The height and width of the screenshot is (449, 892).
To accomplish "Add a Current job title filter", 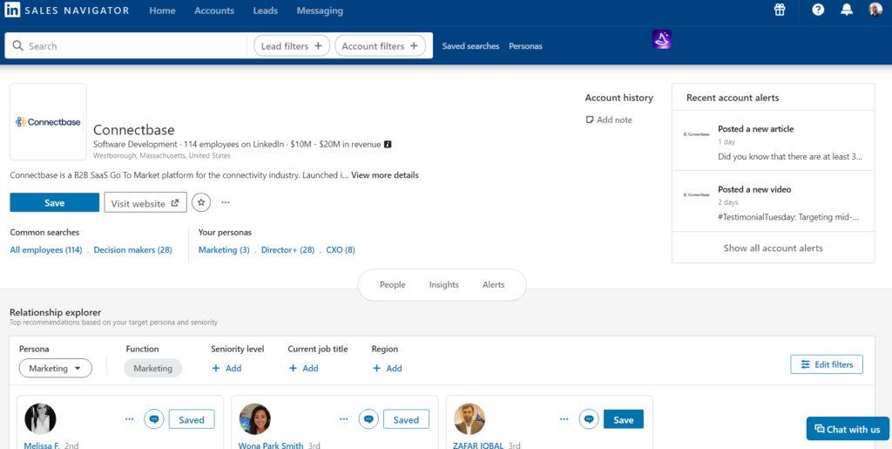I will (x=303, y=368).
